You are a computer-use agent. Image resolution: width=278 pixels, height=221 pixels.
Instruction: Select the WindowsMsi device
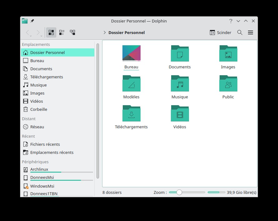[57, 186]
